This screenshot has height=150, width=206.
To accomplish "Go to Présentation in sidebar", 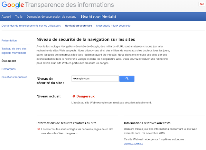I will (x=9, y=41).
